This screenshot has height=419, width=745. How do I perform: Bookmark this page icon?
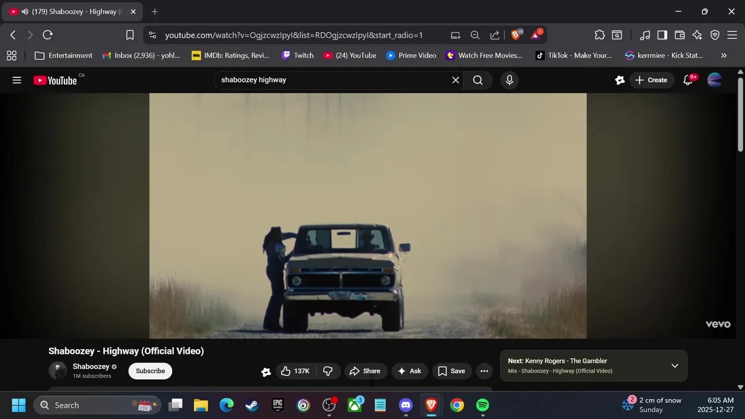[130, 35]
